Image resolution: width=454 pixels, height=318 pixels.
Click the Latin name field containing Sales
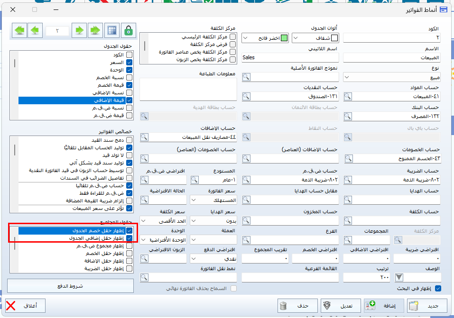click(290, 57)
